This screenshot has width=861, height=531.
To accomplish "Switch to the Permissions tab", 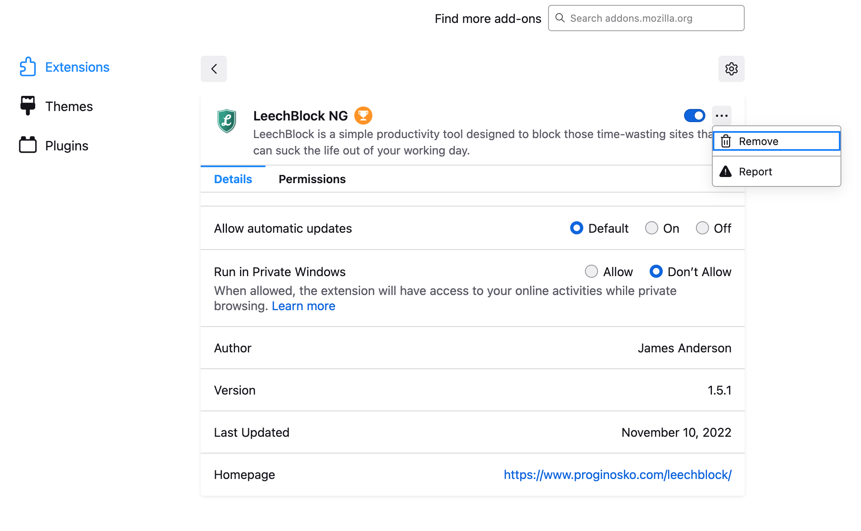I will [312, 179].
